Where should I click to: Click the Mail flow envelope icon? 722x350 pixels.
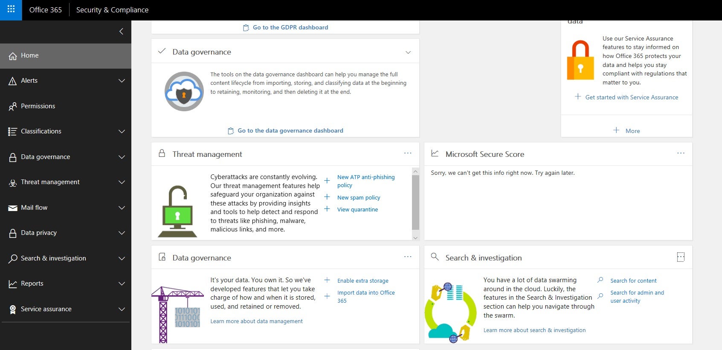point(13,208)
